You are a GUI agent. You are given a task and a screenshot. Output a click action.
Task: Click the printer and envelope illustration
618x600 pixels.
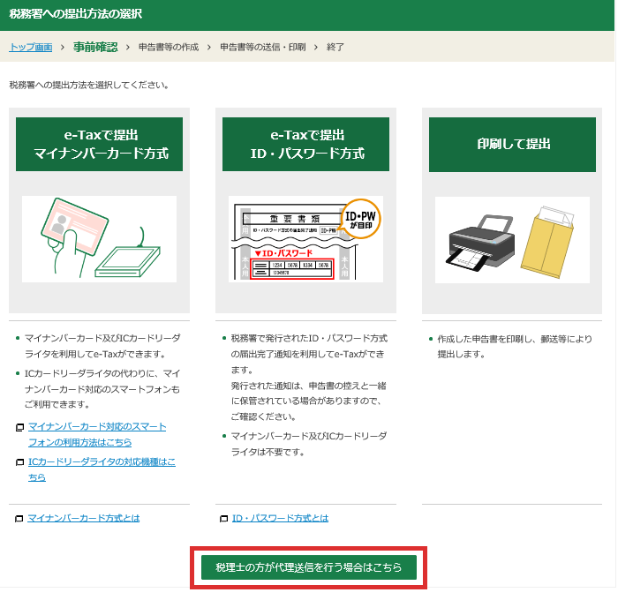click(x=512, y=239)
